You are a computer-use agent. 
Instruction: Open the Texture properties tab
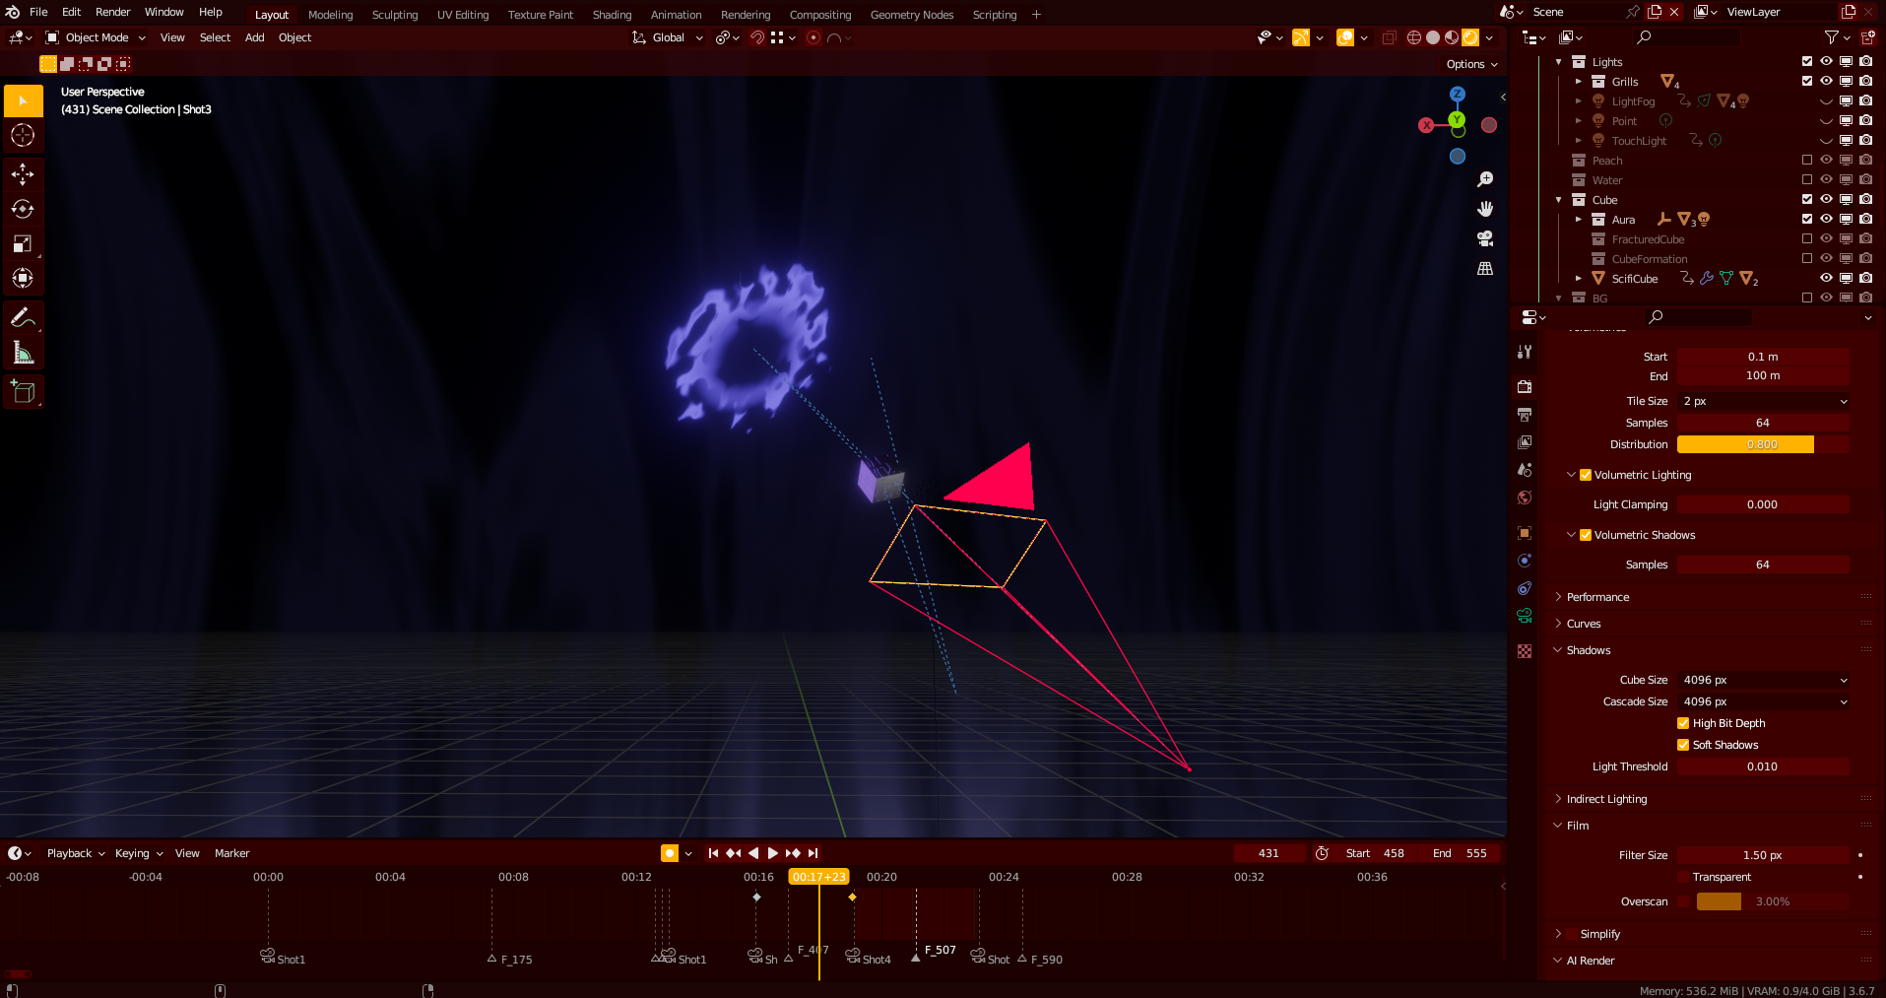(x=1525, y=651)
